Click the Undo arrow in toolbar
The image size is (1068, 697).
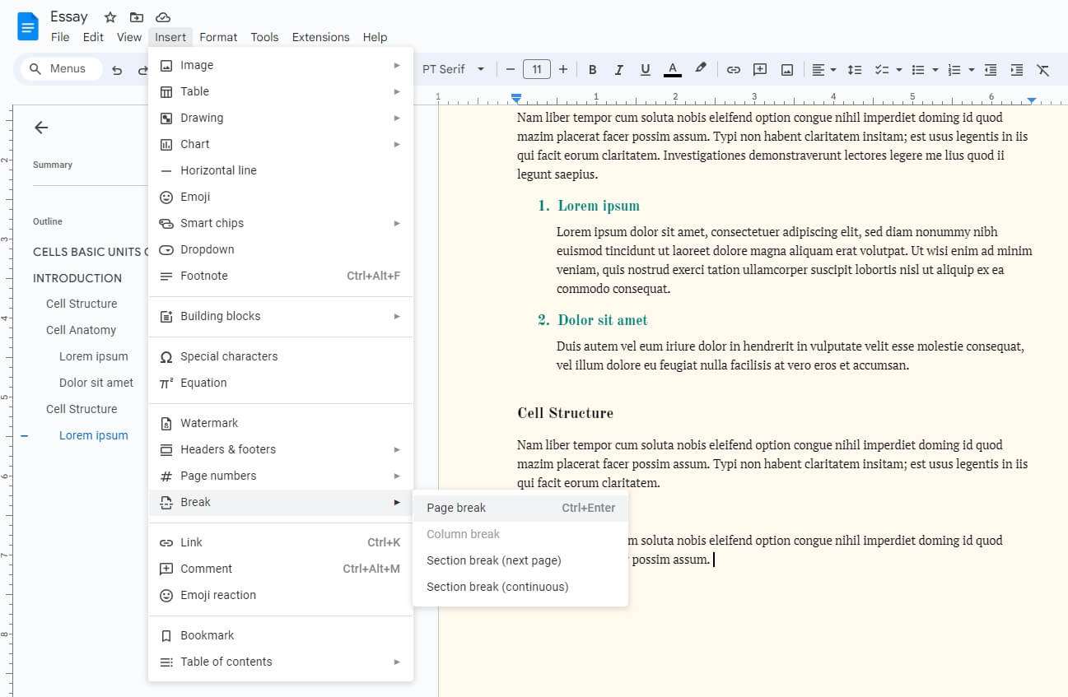click(x=117, y=70)
